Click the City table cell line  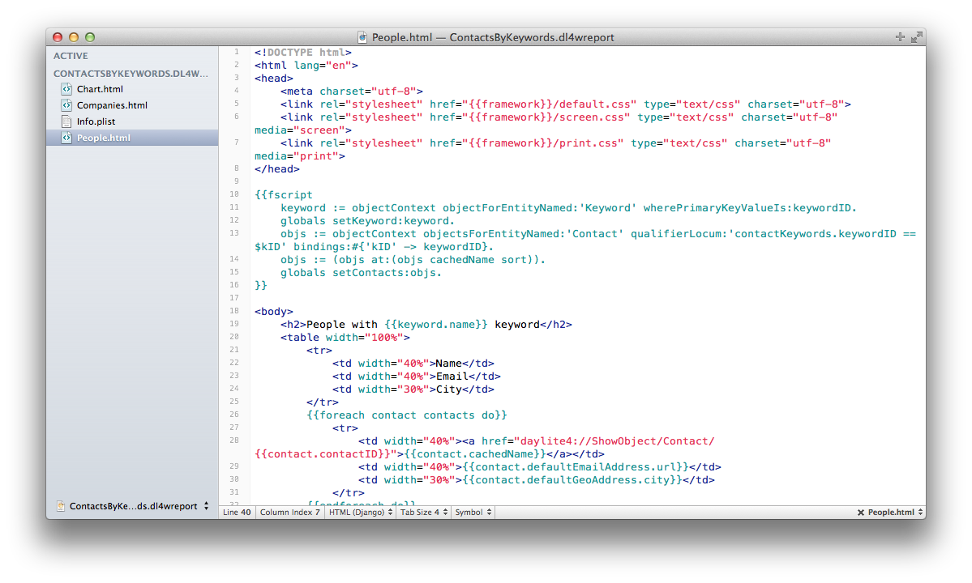(413, 389)
